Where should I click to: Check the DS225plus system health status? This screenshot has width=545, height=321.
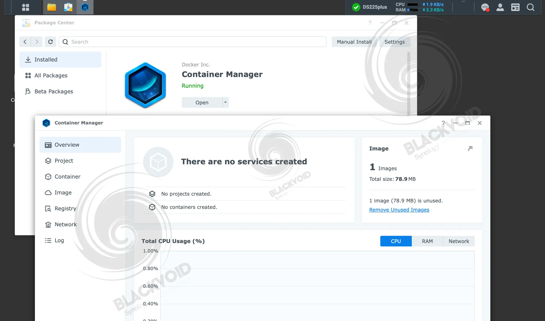369,7
